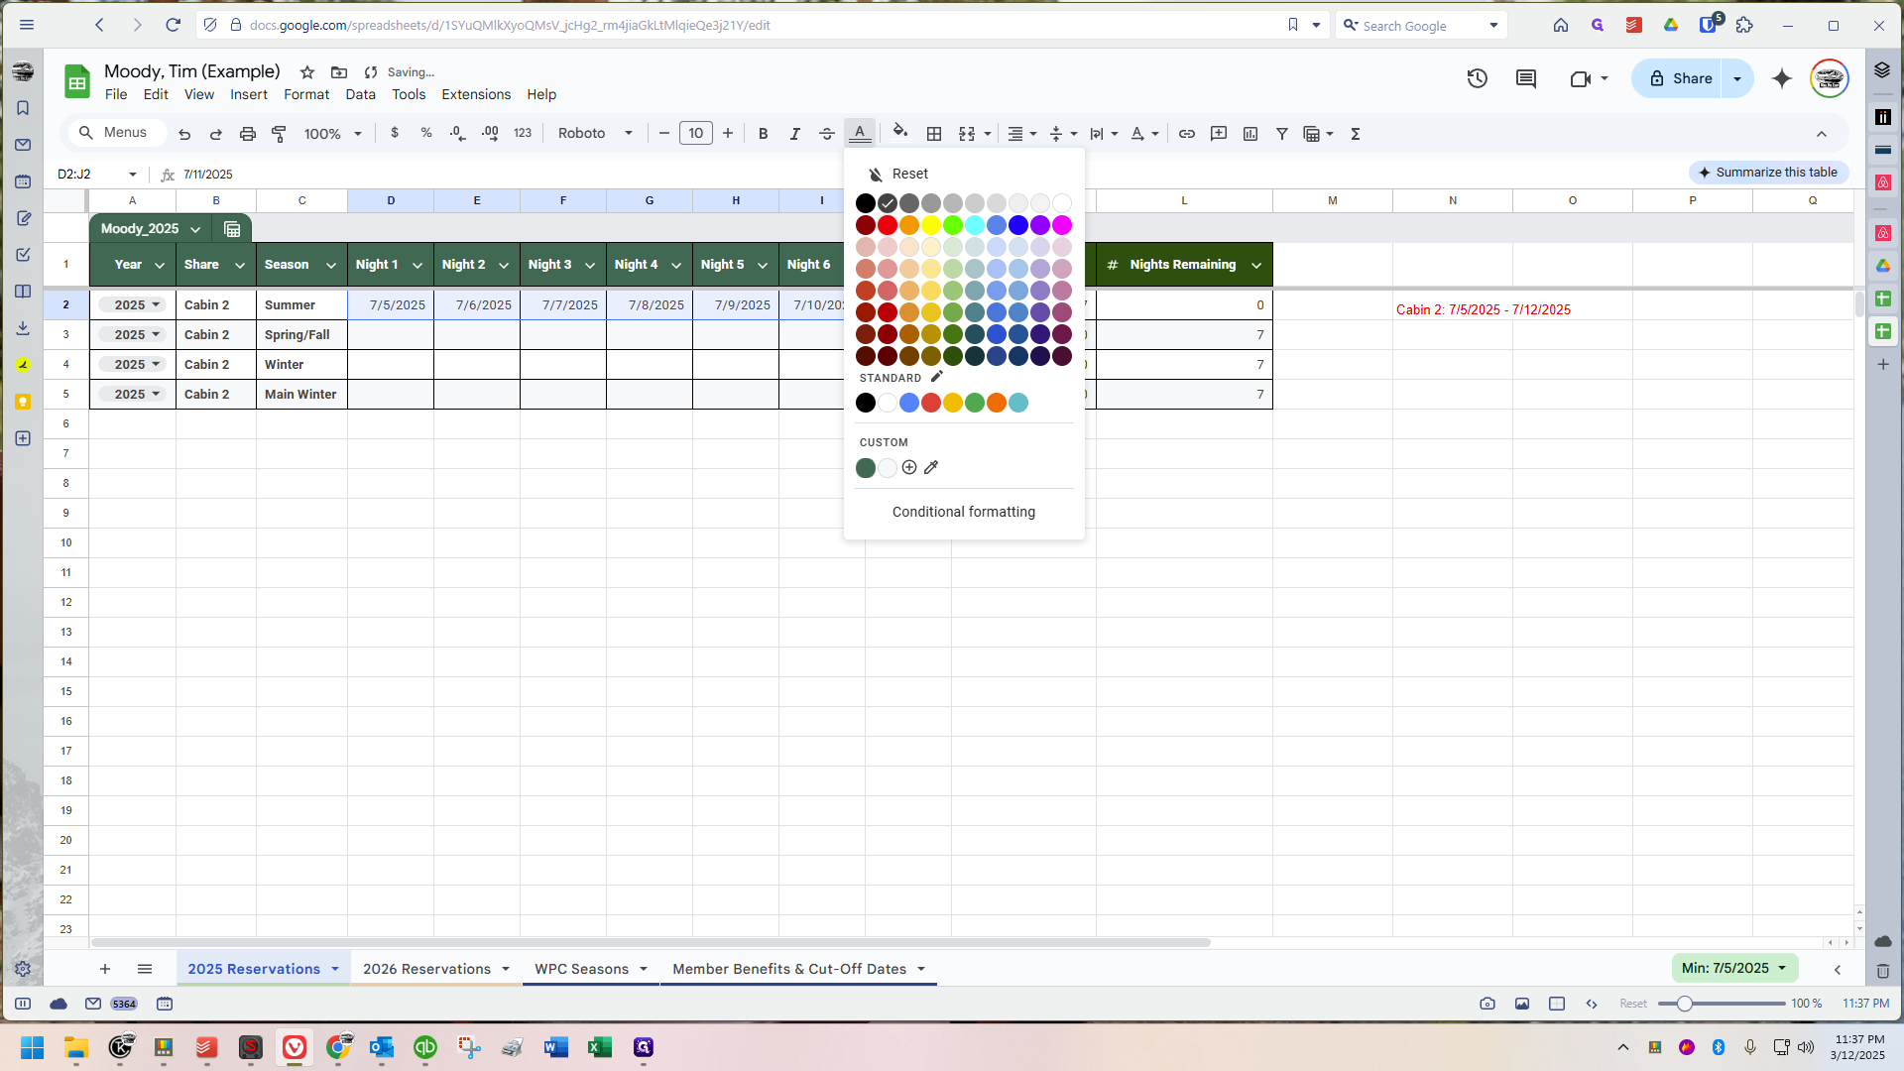Switch to the WPC Seasons sheet tab
The width and height of the screenshot is (1904, 1071).
[x=581, y=969]
